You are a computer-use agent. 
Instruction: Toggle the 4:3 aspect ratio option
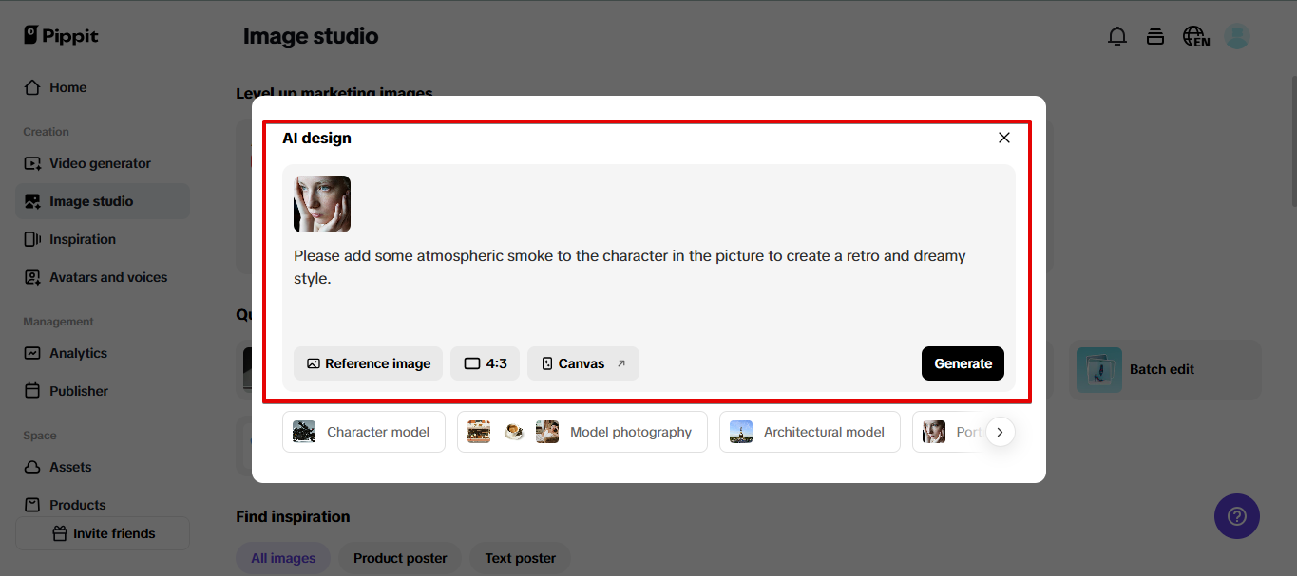(x=485, y=363)
